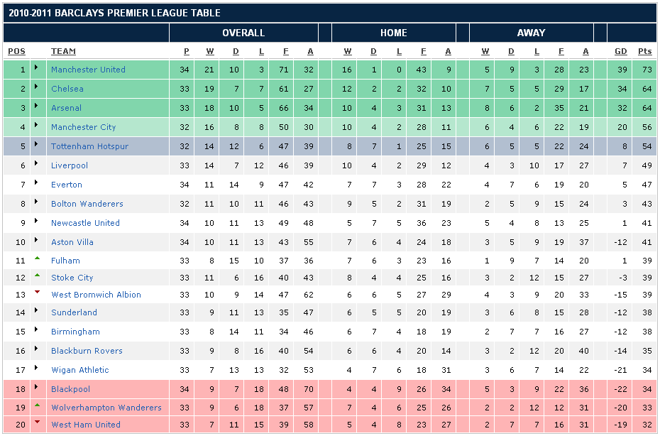
Task: Click the GD column header
Action: 621,51
